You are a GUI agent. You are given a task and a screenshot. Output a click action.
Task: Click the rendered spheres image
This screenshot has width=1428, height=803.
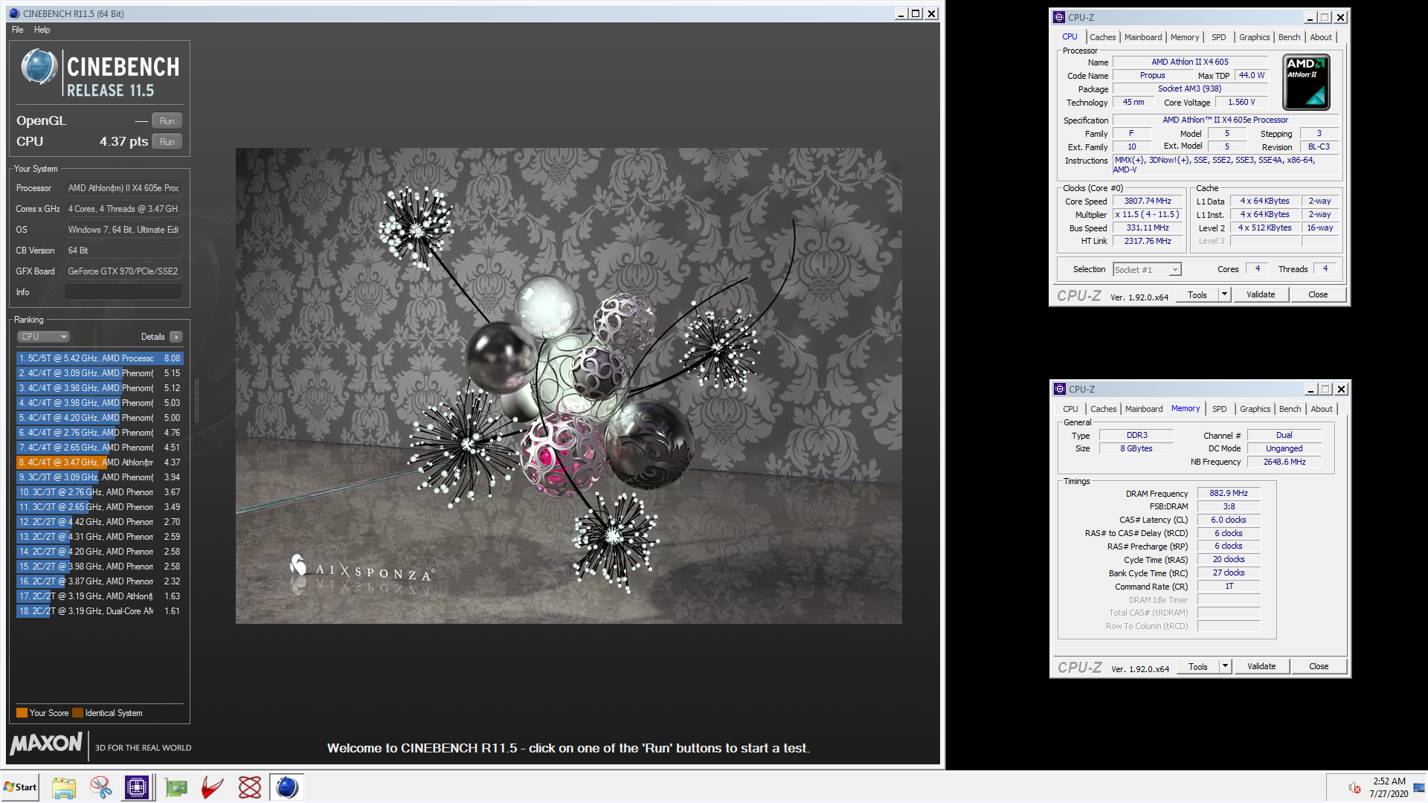(x=569, y=386)
